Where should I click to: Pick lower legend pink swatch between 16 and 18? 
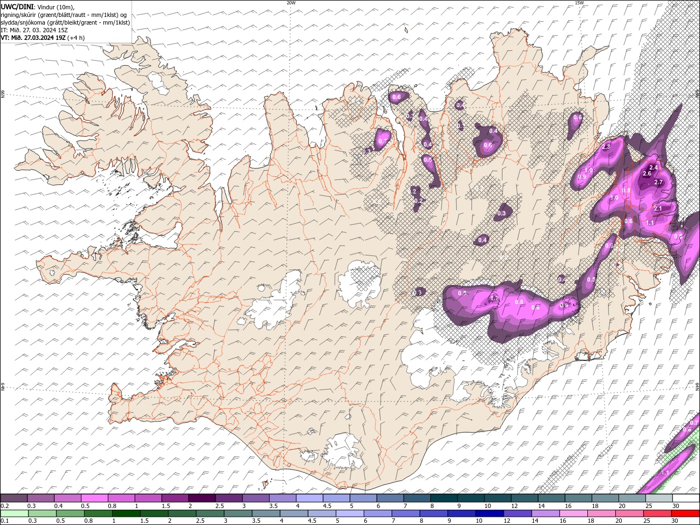coord(574,514)
